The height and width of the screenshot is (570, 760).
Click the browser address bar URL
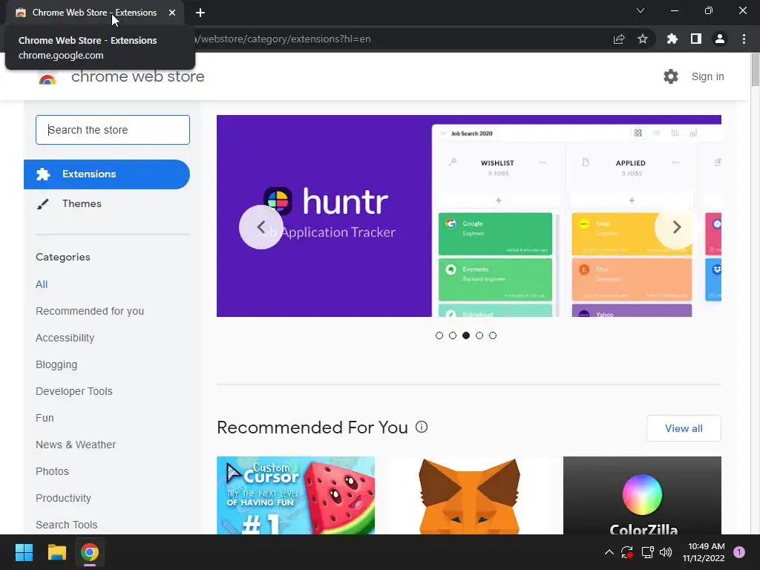(283, 39)
